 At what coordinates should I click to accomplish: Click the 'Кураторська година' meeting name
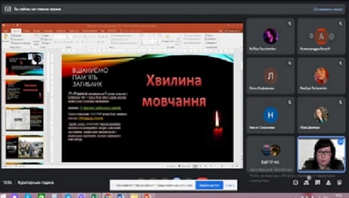click(36, 183)
